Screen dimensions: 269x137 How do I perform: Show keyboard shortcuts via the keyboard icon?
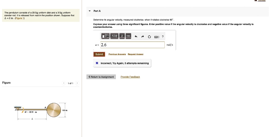pos(157,37)
